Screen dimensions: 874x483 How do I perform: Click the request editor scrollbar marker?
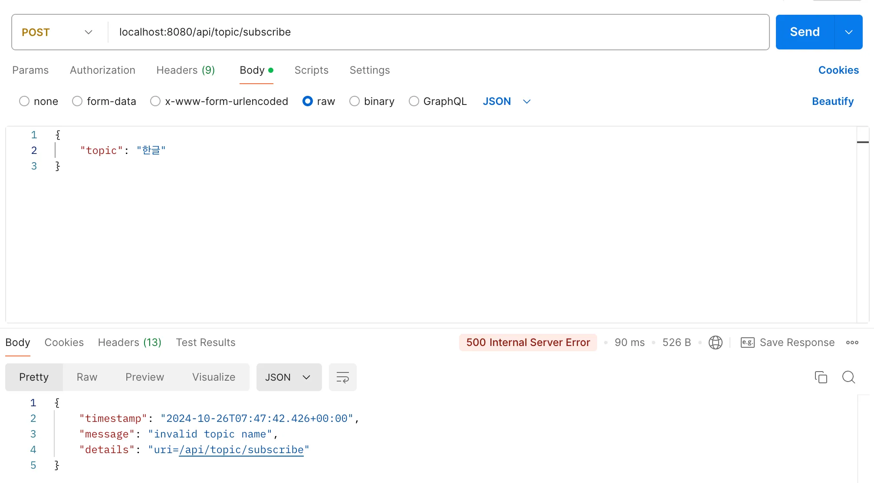tap(862, 142)
